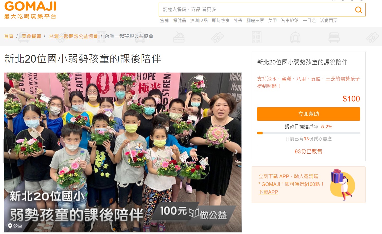This screenshot has height=234, width=382.
Task: Select the 澳洲良品 keyword link
Action: (199, 21)
